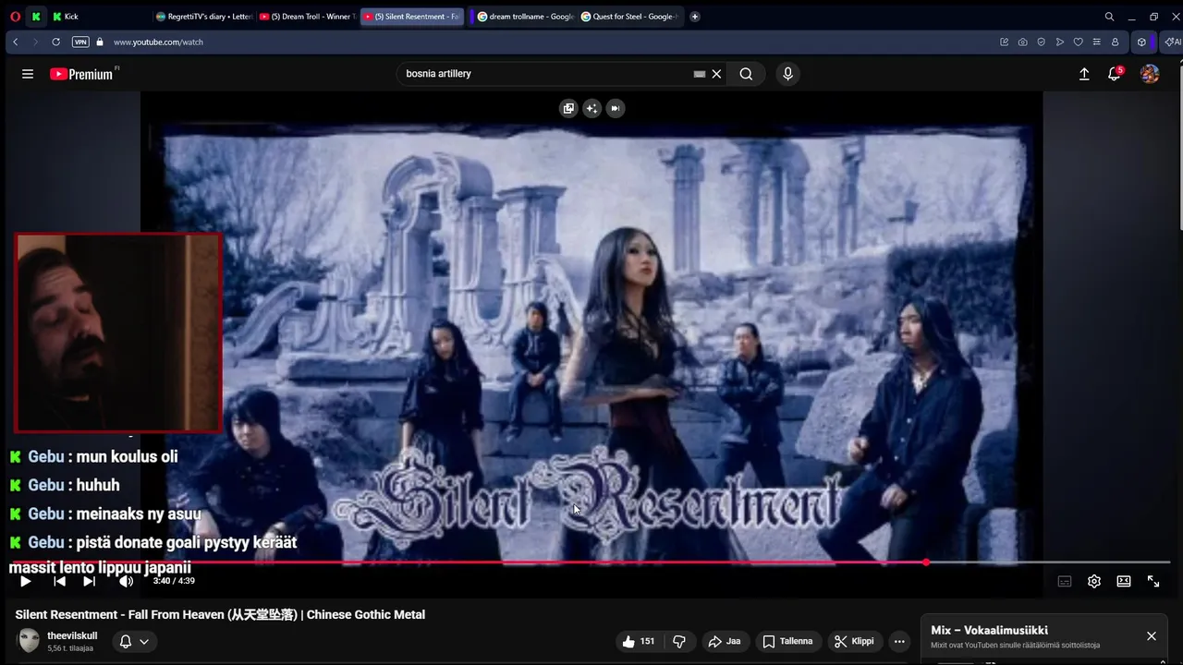Like the video with 151 likes
This screenshot has height=665, width=1183.
[x=639, y=641]
